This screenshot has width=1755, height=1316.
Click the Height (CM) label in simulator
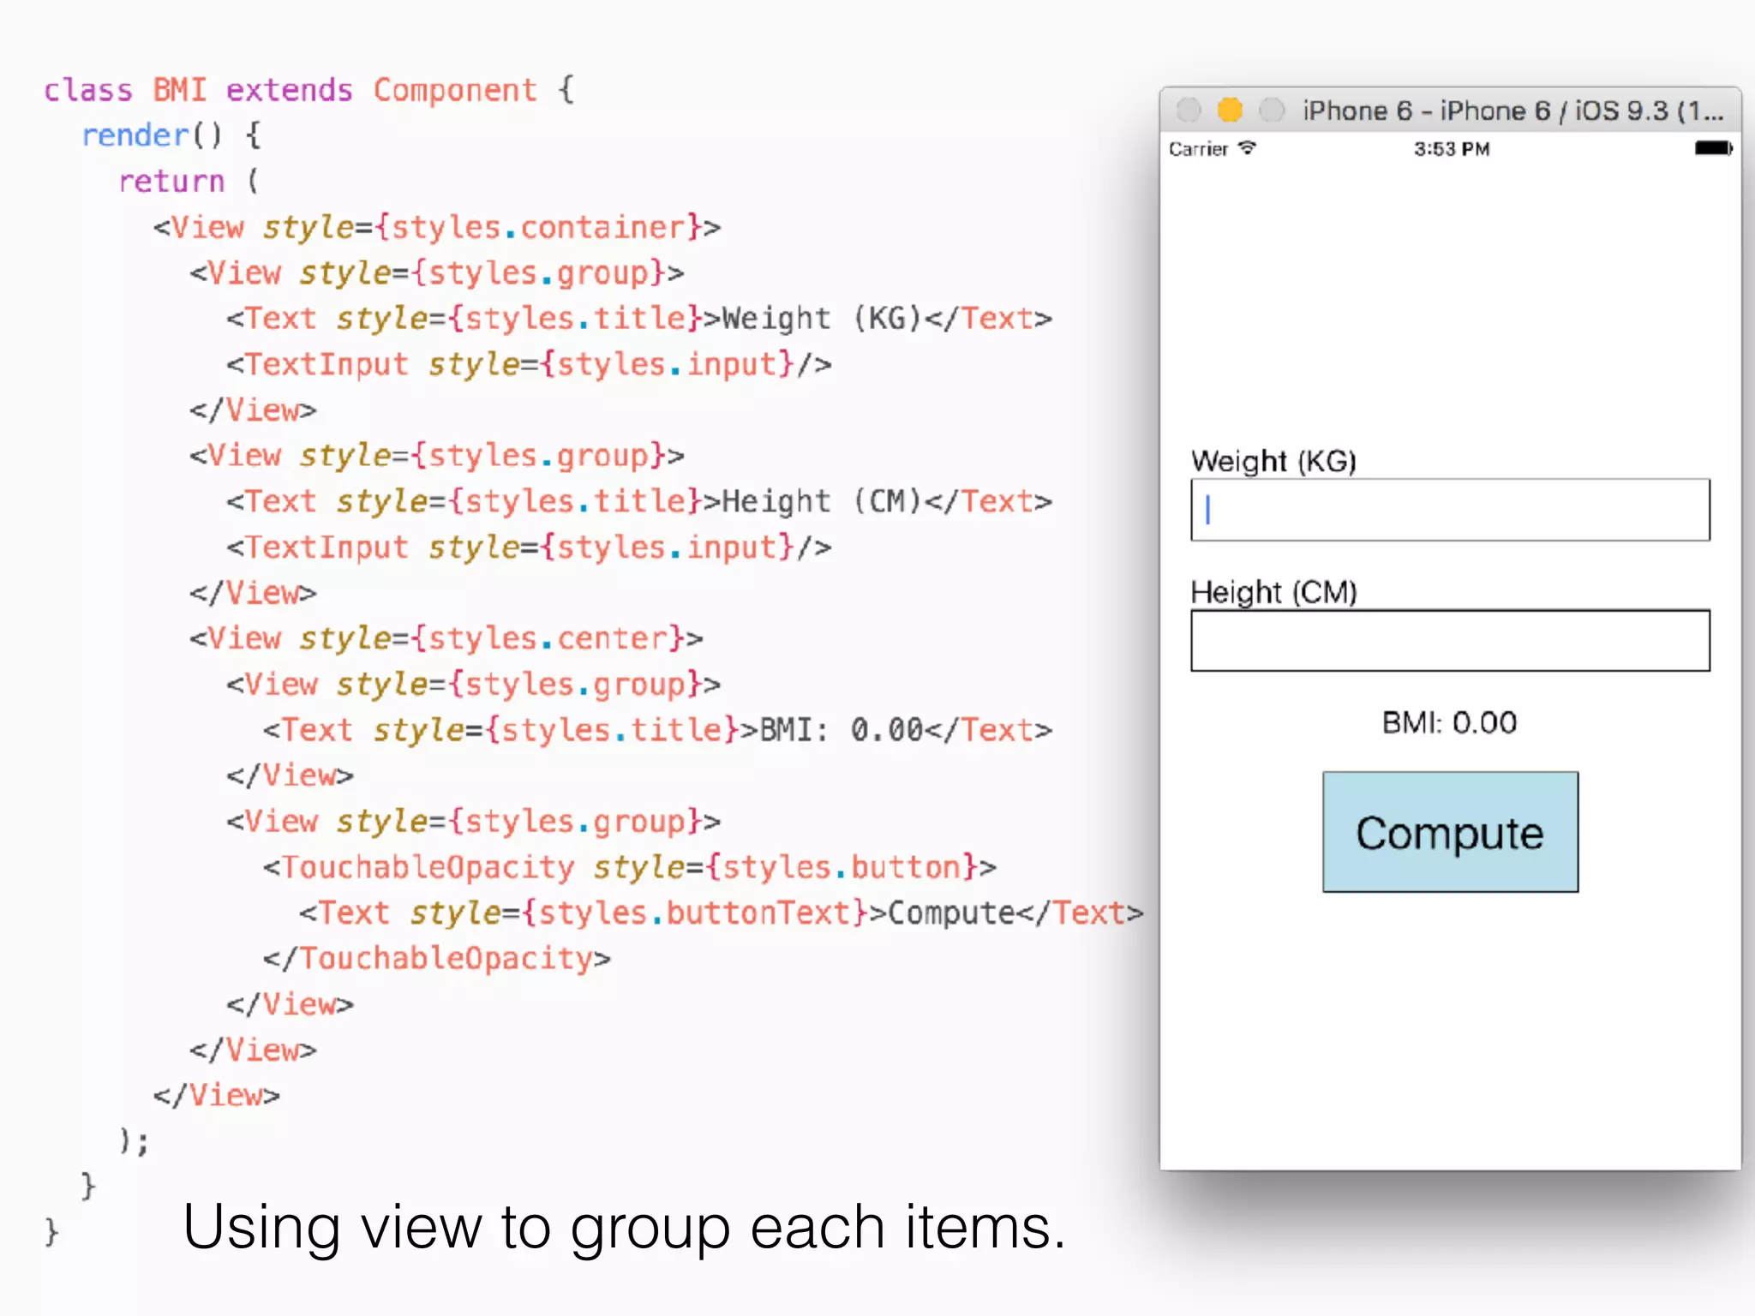(1273, 591)
